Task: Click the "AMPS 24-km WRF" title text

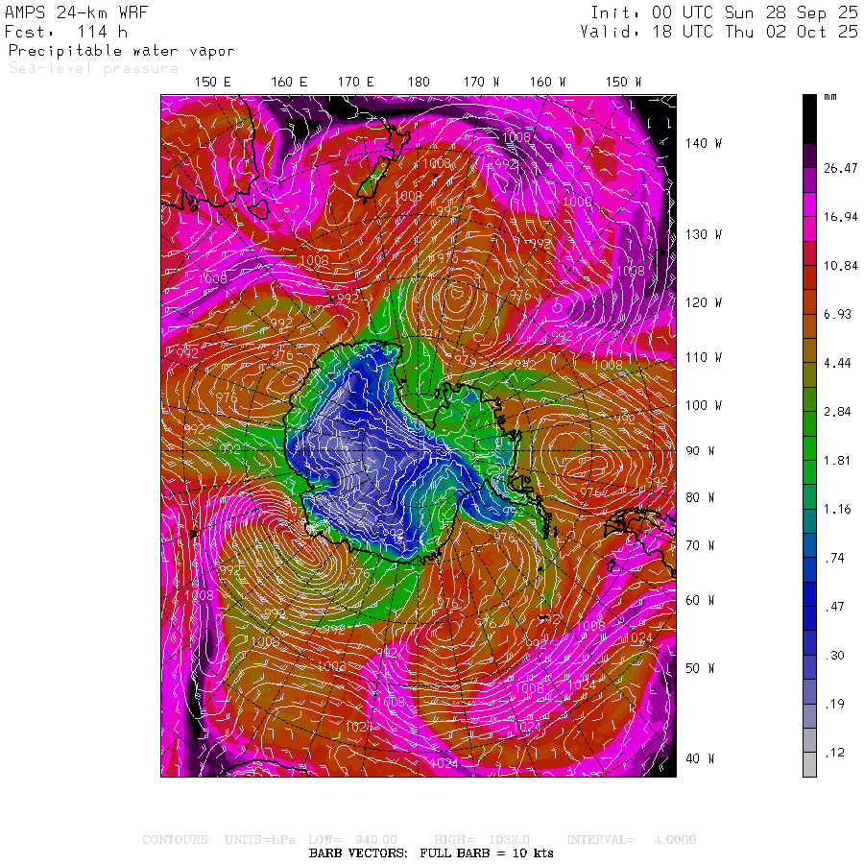Action: pyautogui.click(x=77, y=12)
